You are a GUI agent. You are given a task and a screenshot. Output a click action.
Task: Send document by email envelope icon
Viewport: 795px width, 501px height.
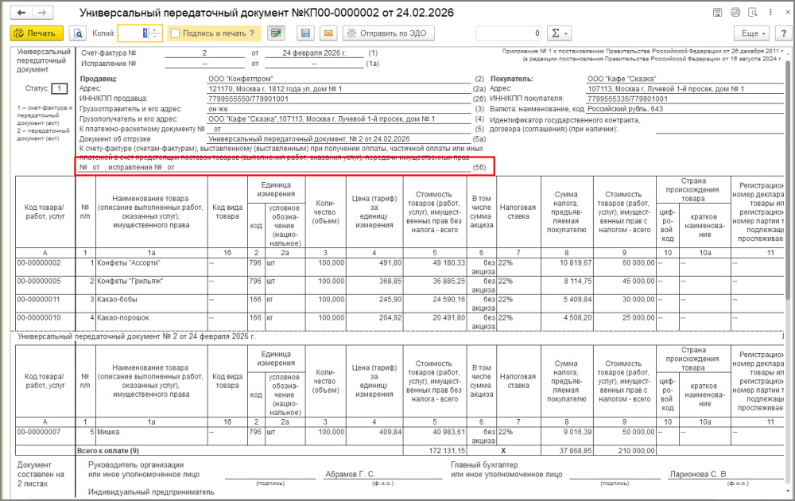[327, 33]
